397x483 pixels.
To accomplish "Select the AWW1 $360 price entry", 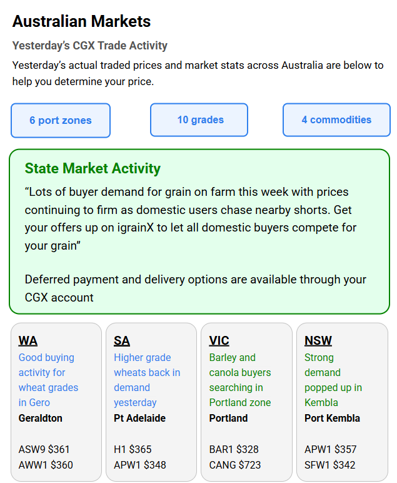I will point(46,465).
